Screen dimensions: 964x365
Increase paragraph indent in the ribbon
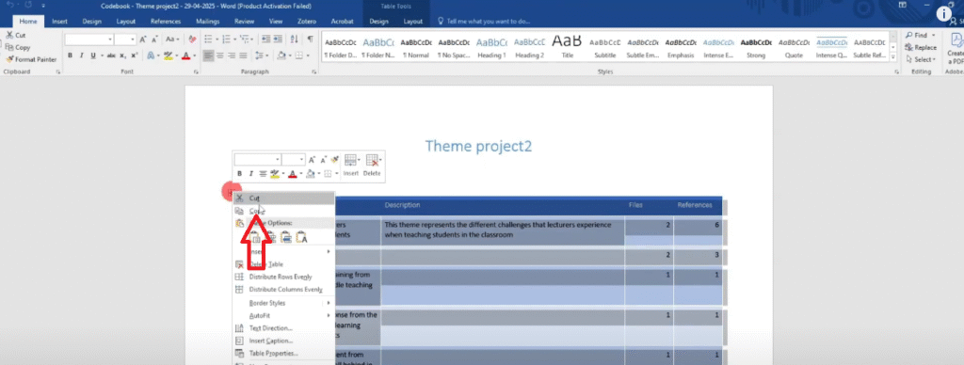(279, 40)
